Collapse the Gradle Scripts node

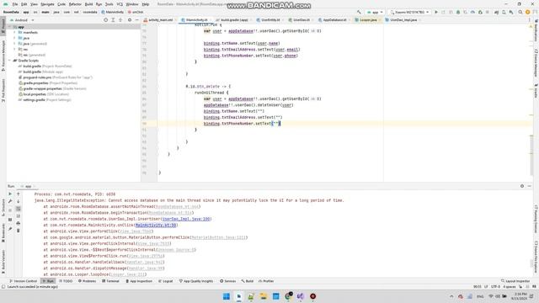click(x=10, y=61)
